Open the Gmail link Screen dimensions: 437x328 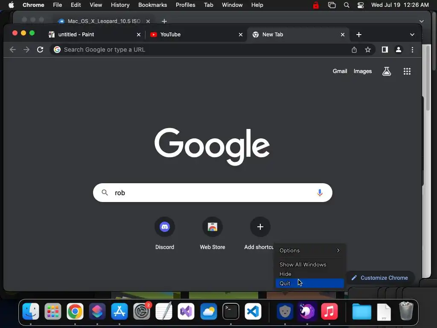340,71
